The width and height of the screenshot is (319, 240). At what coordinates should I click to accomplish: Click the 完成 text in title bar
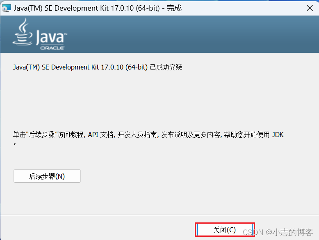[174, 8]
